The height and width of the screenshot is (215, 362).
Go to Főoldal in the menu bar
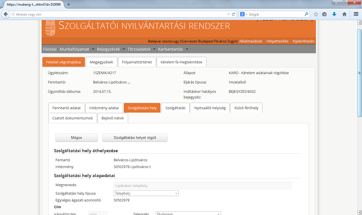tap(50, 49)
